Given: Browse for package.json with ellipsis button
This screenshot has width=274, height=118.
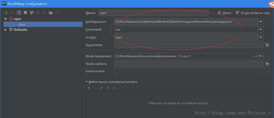Looking at the screenshot, I should coord(267,22).
